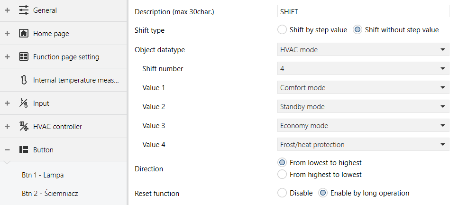The width and height of the screenshot is (458, 205).
Task: Open the Value 4 Frost/heat protection dropdown
Action: [x=363, y=145]
